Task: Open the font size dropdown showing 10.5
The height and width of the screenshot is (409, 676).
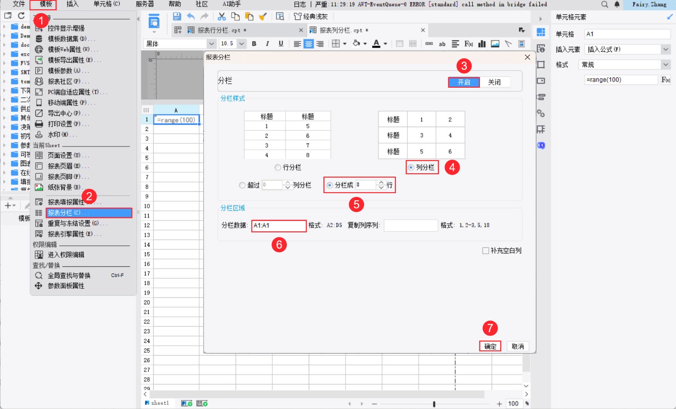Action: pyautogui.click(x=241, y=44)
